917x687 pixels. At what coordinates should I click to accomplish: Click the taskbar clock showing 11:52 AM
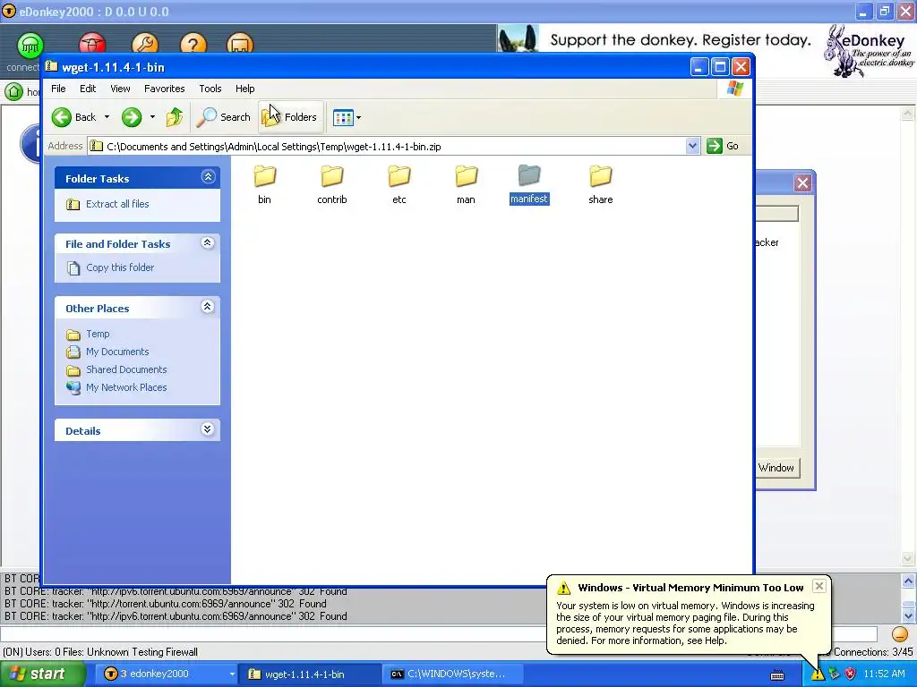click(x=884, y=674)
